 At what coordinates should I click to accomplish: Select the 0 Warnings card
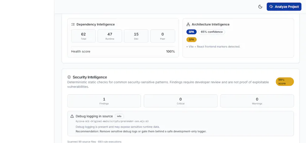pos(257,101)
